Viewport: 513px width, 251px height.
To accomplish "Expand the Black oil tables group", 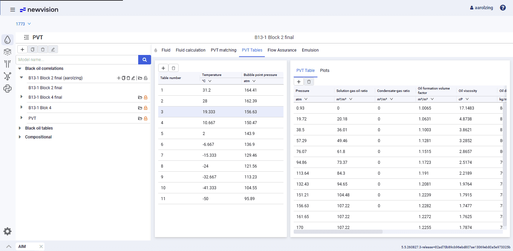I will click(x=20, y=128).
